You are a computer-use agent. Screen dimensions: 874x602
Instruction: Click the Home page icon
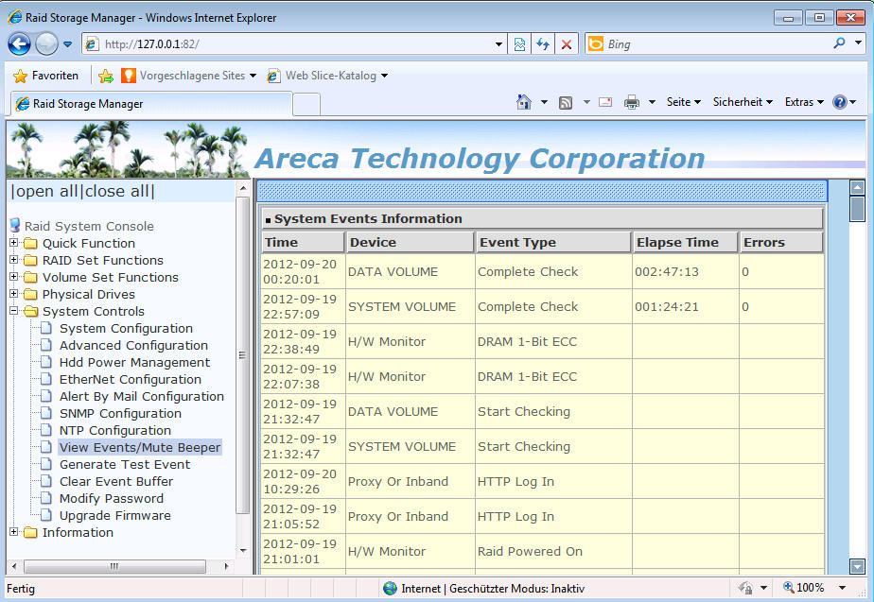tap(523, 102)
